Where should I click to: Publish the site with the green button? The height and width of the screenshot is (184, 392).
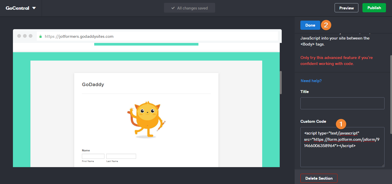click(374, 8)
